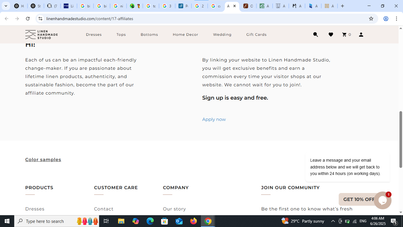Screen dimensions: 403x227
Task: Open Copilot from taskbar
Action: point(136,221)
